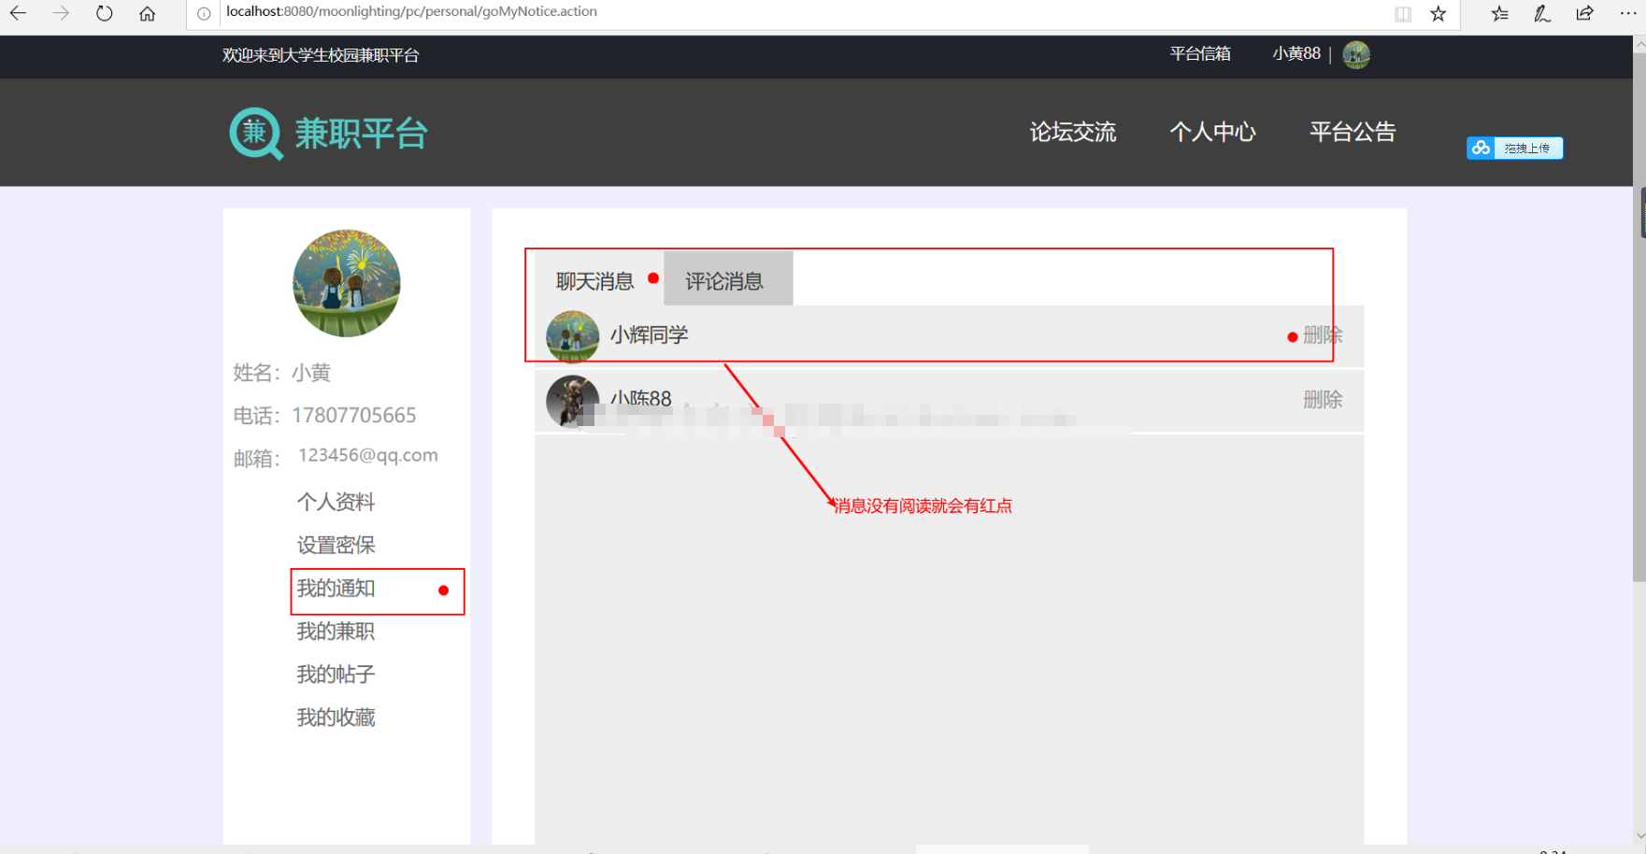Screen dimensions: 1646x854
Task: Open 我的帖子 in the sidebar
Action: pos(336,675)
